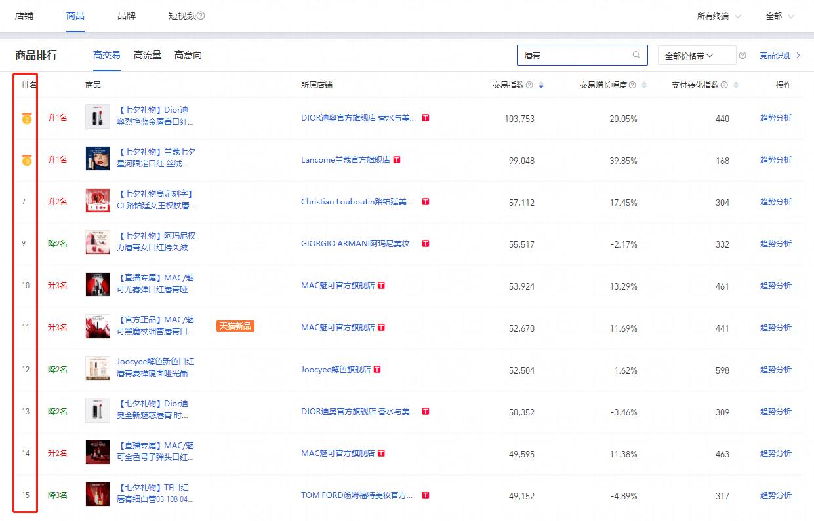Open 趋势分析 for Lancome兰蔻 row
The image size is (814, 521).
click(x=776, y=160)
